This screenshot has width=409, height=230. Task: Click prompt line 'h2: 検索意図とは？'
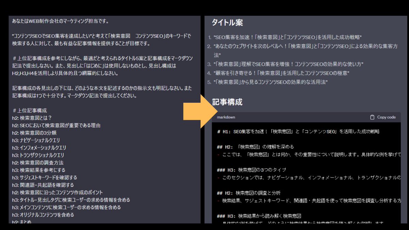32,118
